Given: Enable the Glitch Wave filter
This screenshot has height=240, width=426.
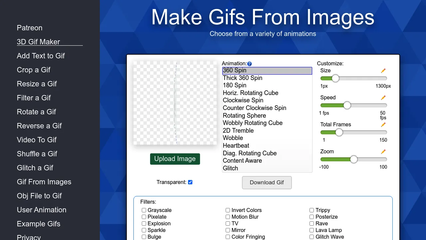Looking at the screenshot, I should (312, 237).
